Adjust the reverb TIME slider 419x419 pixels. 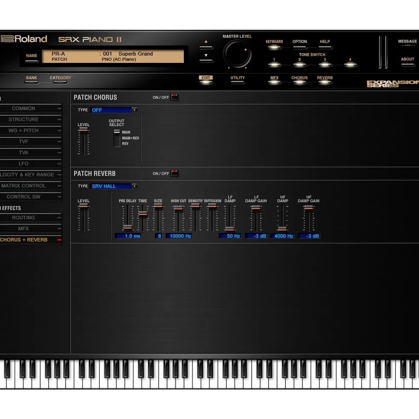tap(143, 214)
